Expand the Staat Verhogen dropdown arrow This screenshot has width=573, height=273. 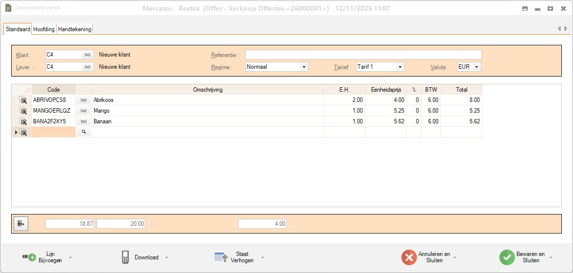point(262,258)
